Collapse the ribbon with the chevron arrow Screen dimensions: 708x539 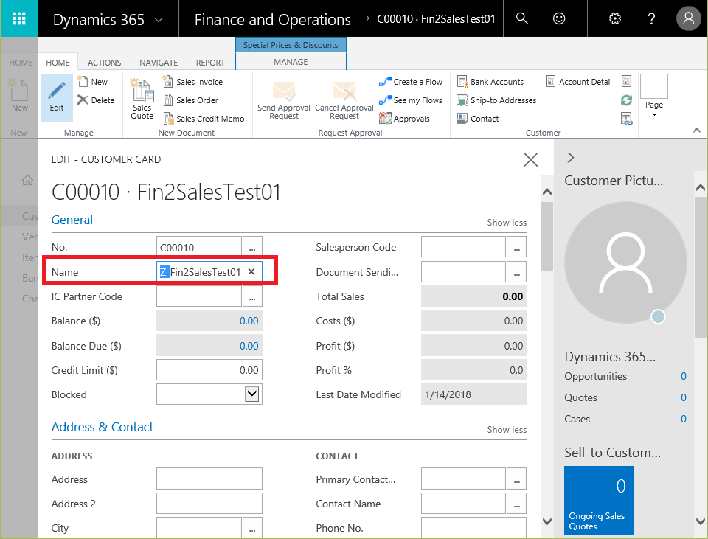pos(697,131)
